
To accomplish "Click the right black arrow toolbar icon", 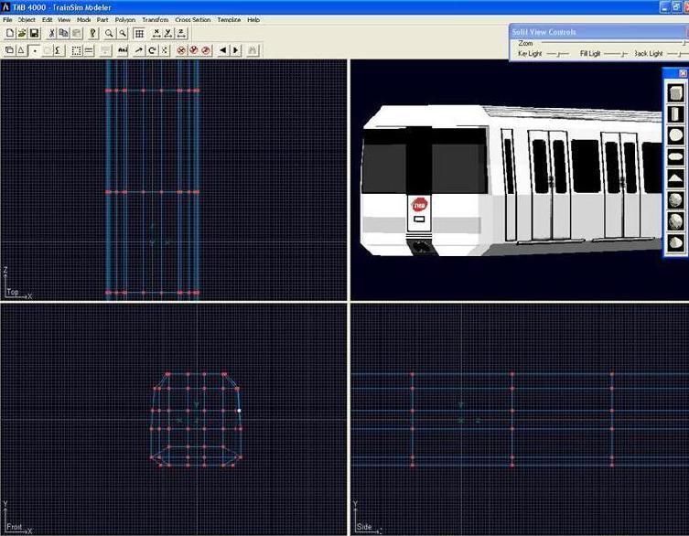I will (235, 50).
